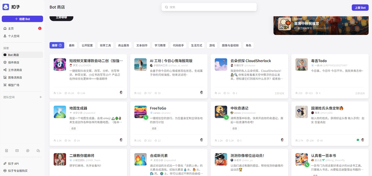The height and width of the screenshot is (176, 372).
Task: Open the 合成新元素 fire-water avatar
Action: coord(141,159)
